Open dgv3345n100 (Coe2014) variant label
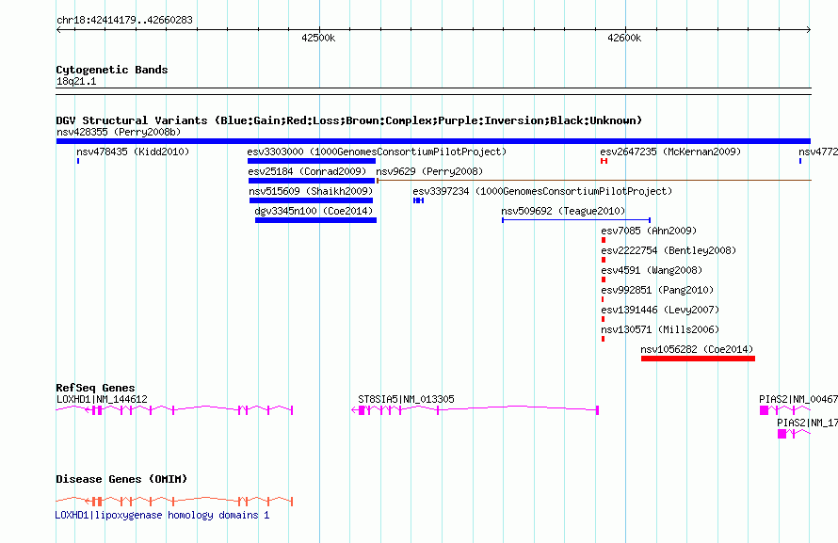 [x=314, y=211]
